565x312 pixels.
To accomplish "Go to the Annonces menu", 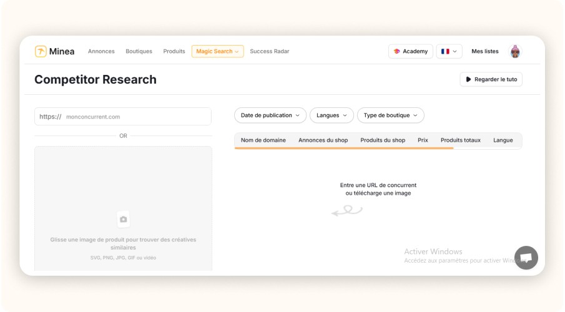I will [101, 51].
